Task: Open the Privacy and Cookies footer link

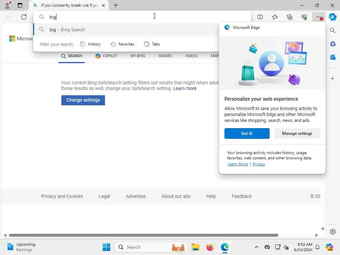Action: coord(62,196)
